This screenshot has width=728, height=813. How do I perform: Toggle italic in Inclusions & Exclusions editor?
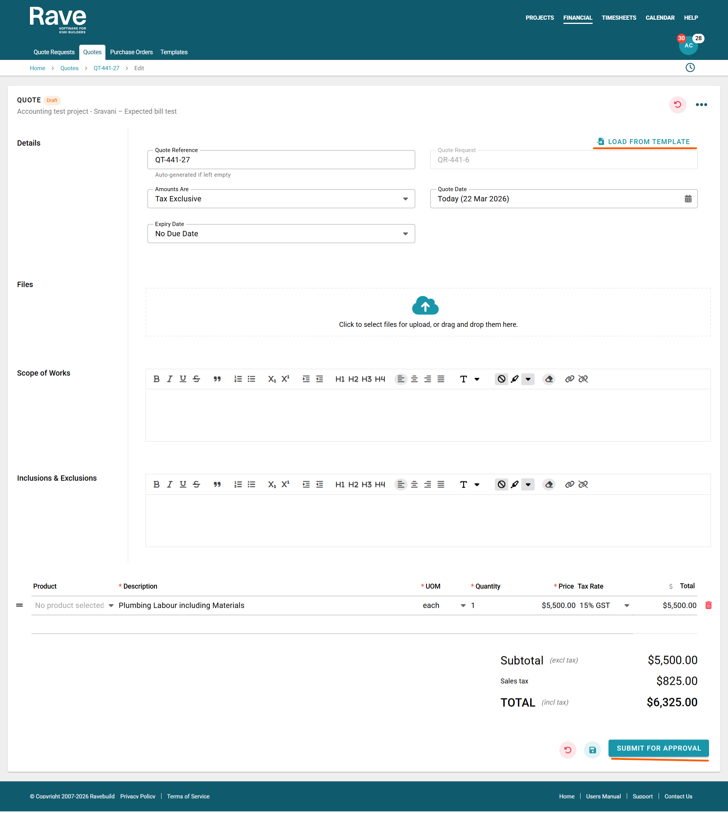coord(169,485)
